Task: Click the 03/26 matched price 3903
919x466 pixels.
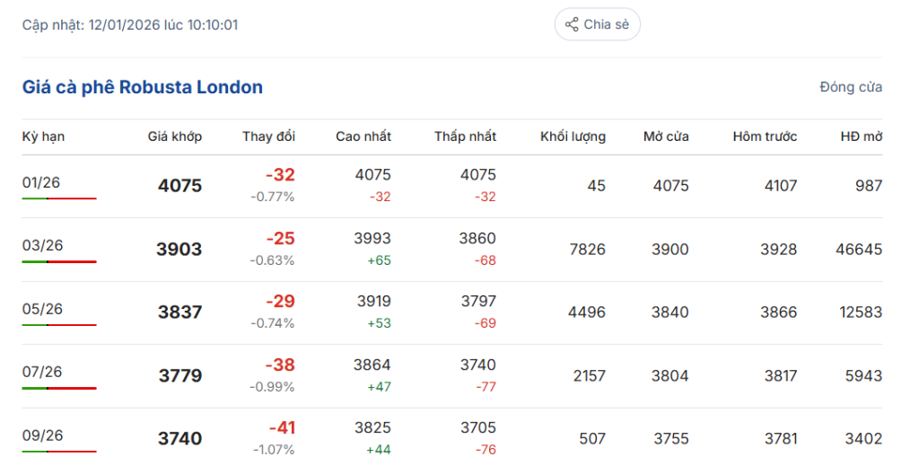Action: [x=179, y=250]
